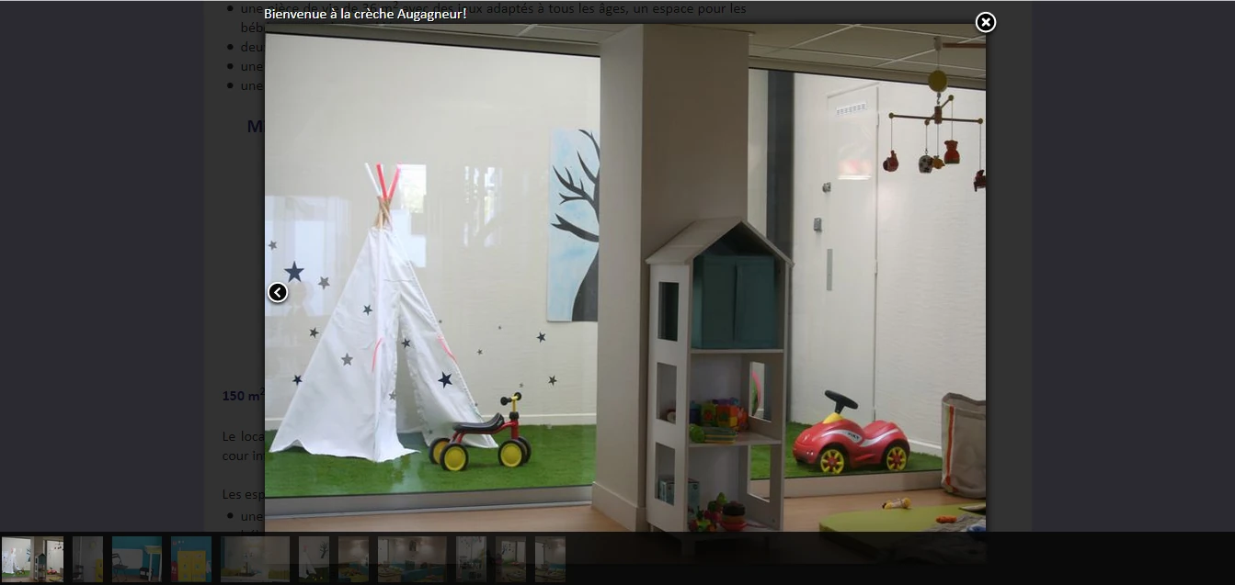1235x585 pixels.
Task: Click the white dollhouse shelf in the photo
Action: 717,367
